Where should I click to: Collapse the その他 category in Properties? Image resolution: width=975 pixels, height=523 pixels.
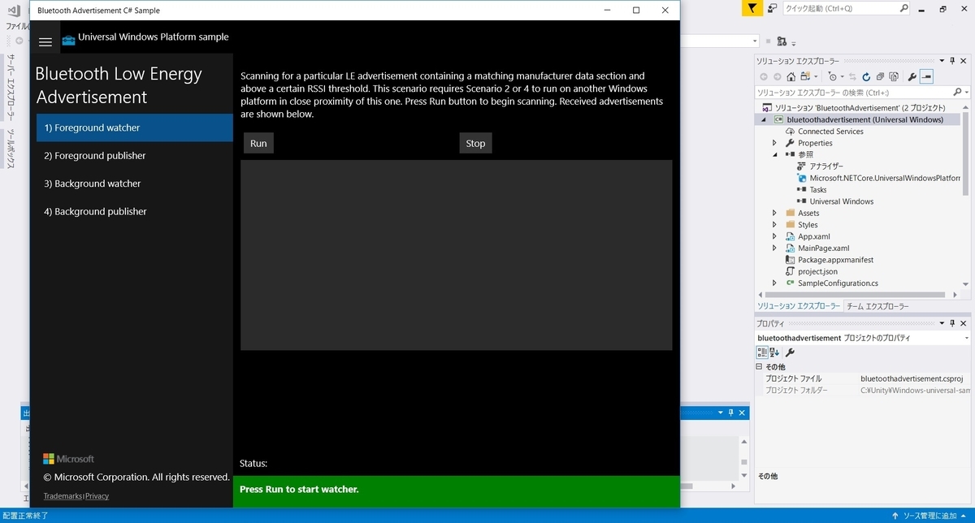coord(760,367)
